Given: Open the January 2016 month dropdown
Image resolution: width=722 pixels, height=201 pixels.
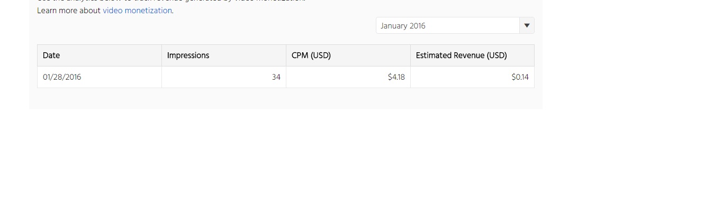Looking at the screenshot, I should 455,25.
